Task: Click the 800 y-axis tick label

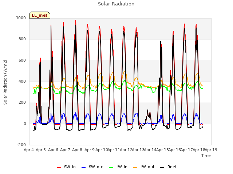Action: point(22,39)
